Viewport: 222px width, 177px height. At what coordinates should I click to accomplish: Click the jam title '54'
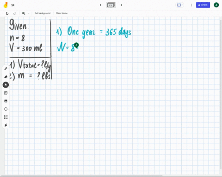coord(13,5)
